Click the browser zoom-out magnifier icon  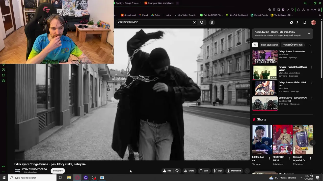click(x=270, y=10)
